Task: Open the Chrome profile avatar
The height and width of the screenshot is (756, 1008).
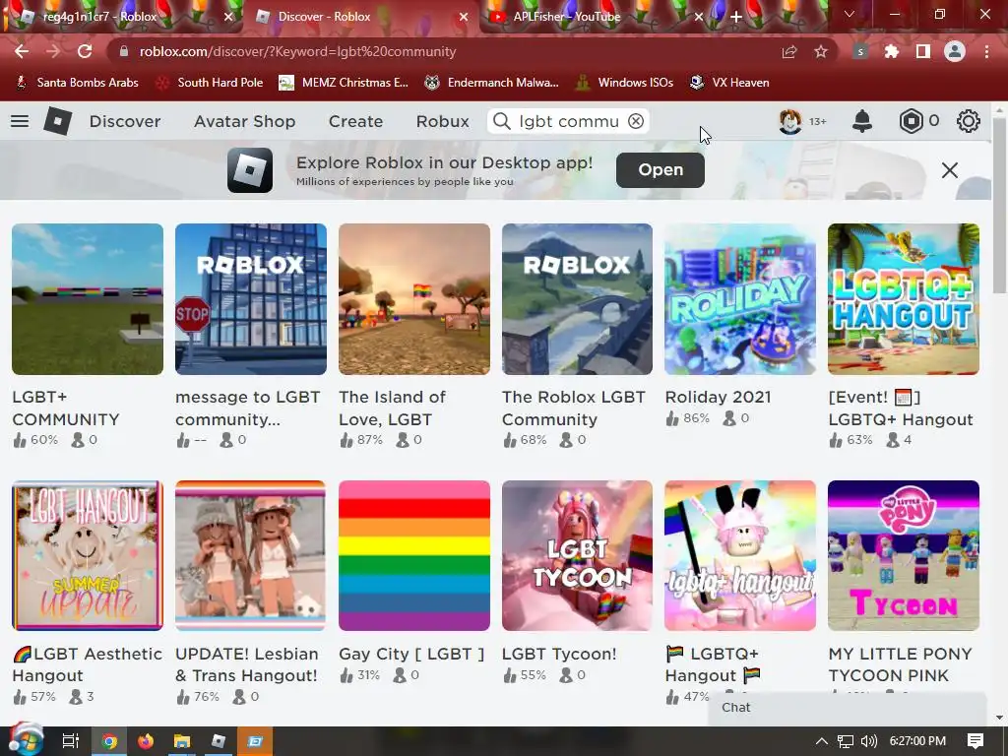Action: (x=955, y=51)
